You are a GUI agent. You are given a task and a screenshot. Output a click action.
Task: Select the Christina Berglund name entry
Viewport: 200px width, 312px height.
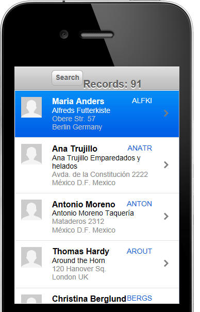coord(89,299)
